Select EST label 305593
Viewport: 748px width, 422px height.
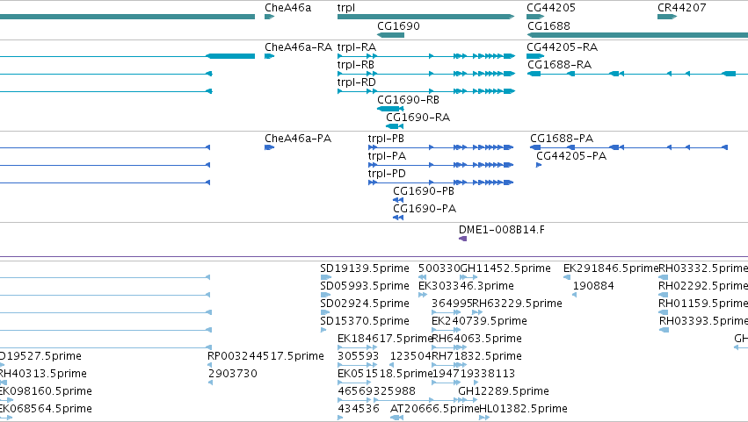[359, 357]
